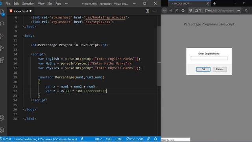Open the Extensions view

click(x=2, y=60)
